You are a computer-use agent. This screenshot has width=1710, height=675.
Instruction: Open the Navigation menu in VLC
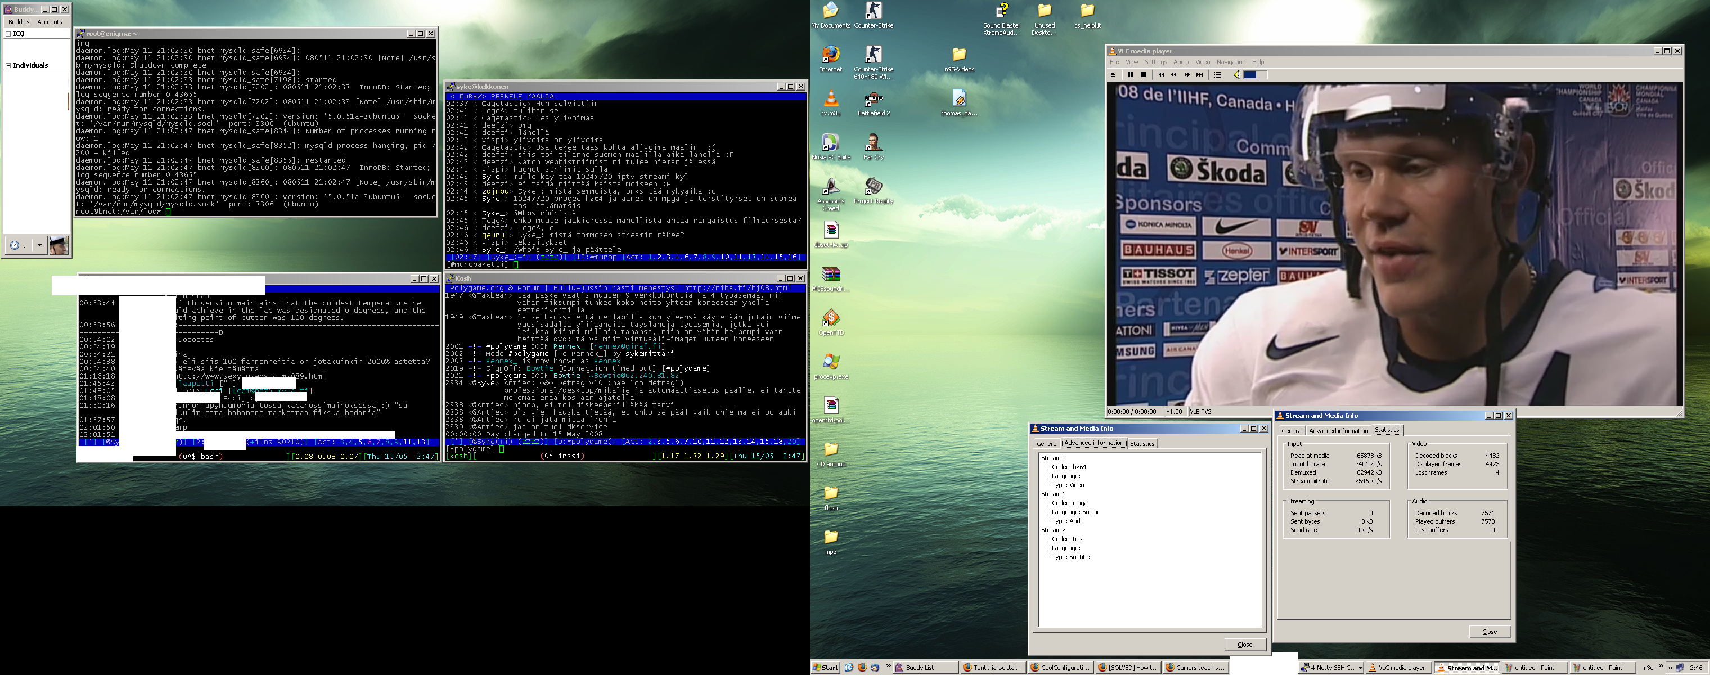[x=1231, y=62]
